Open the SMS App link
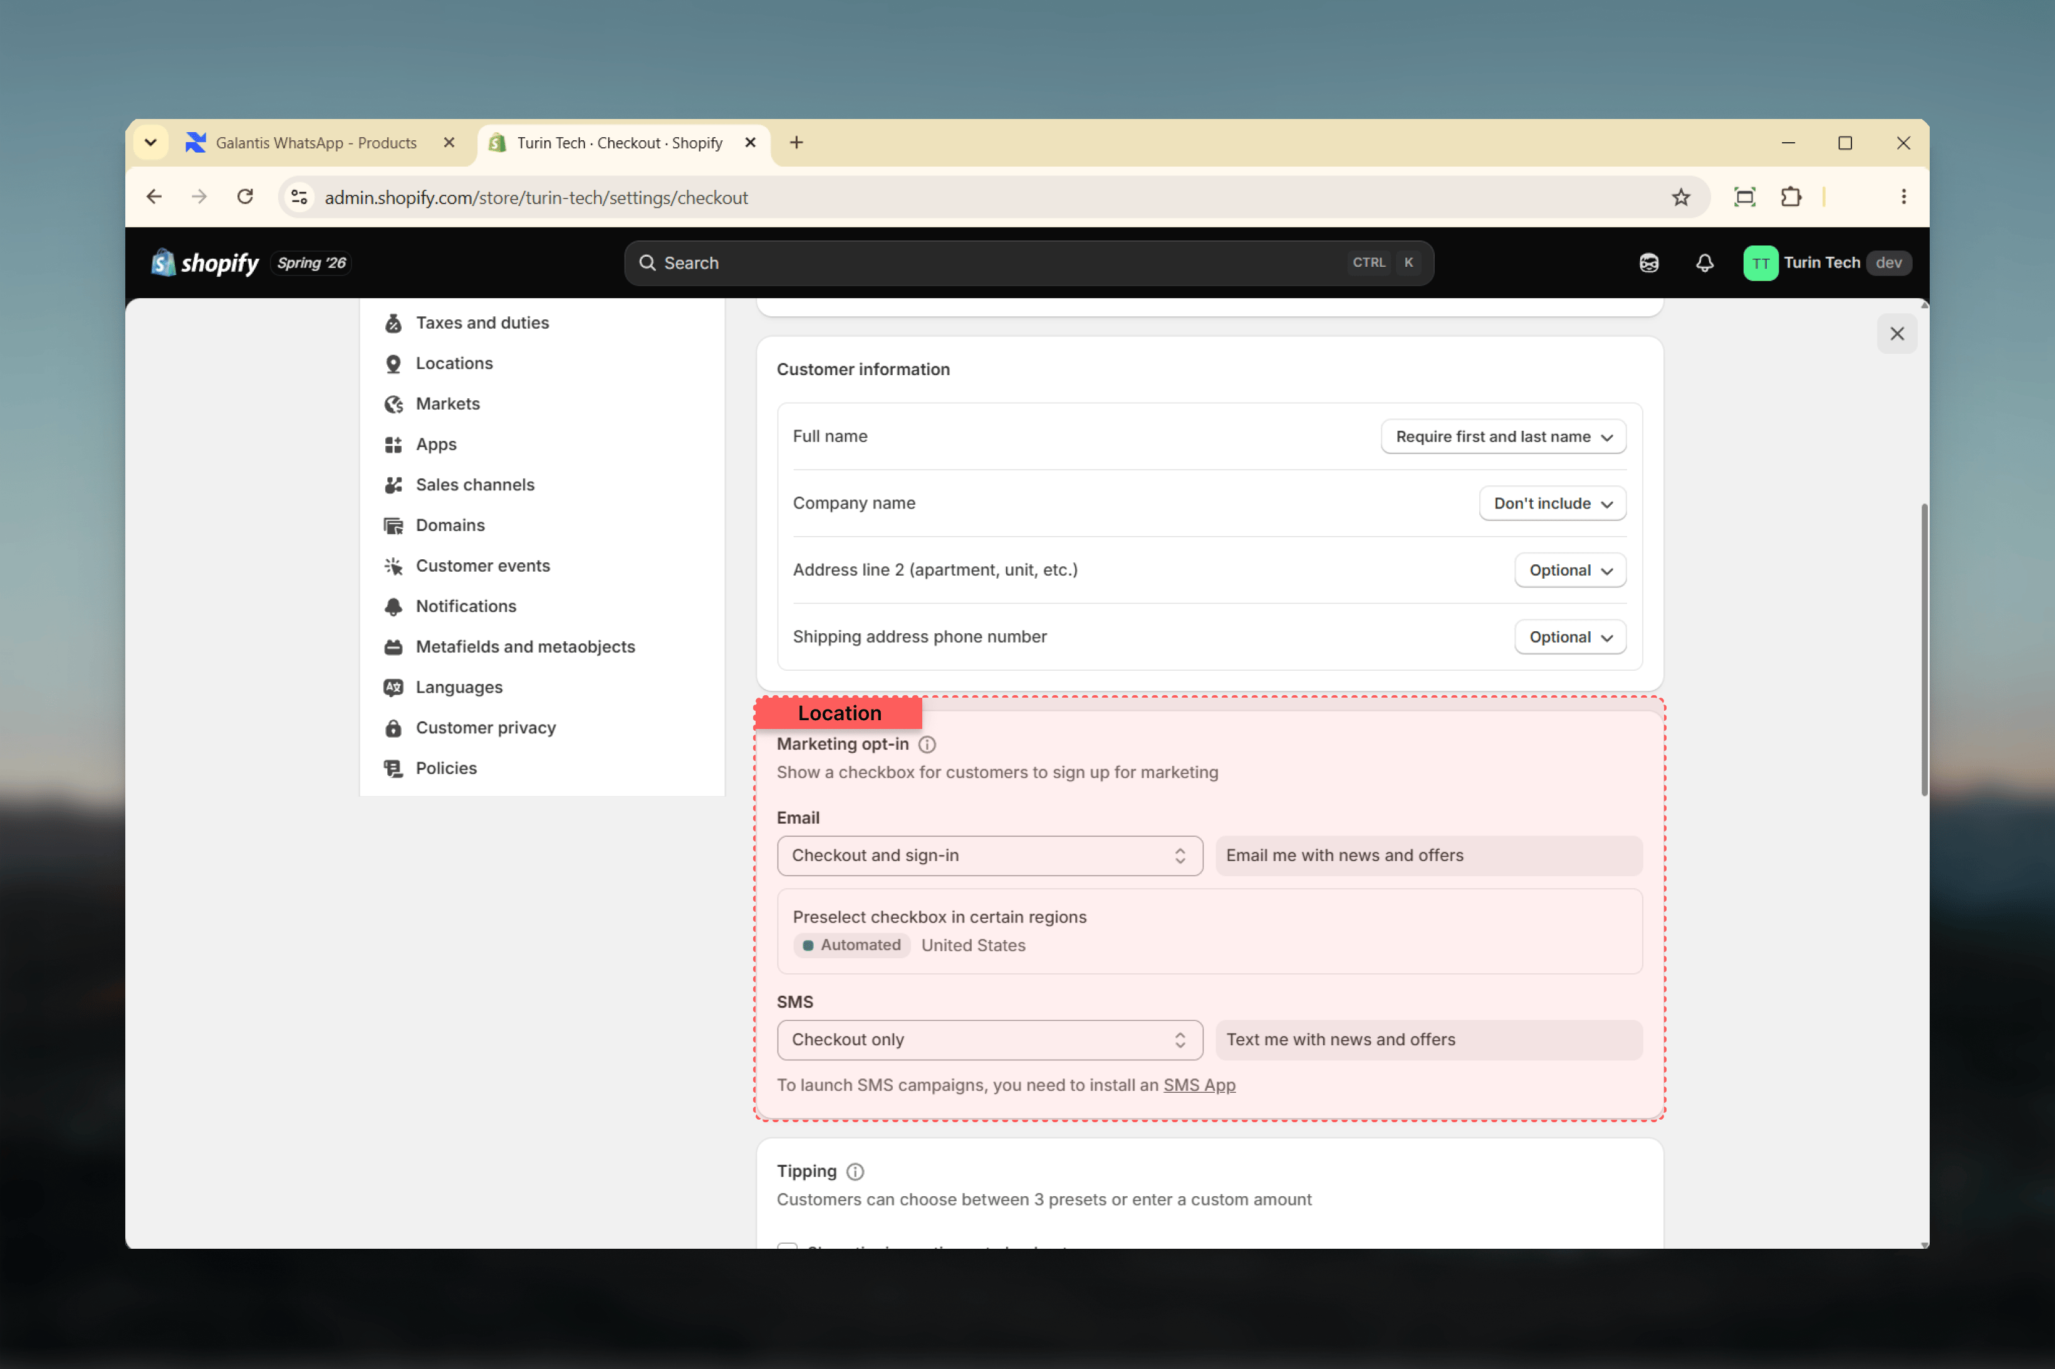 [x=1199, y=1085]
